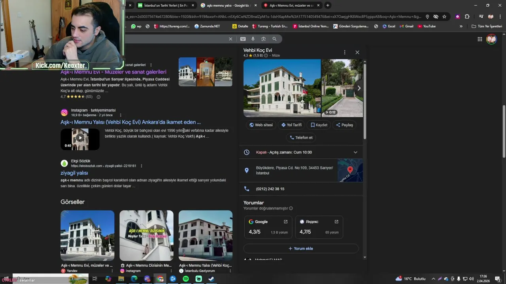Open the media controls icon in toolbar
The image size is (506, 284).
pos(481,17)
